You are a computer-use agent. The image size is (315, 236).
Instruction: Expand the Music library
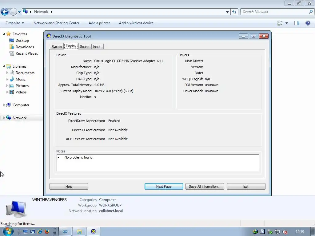[x=7, y=79]
